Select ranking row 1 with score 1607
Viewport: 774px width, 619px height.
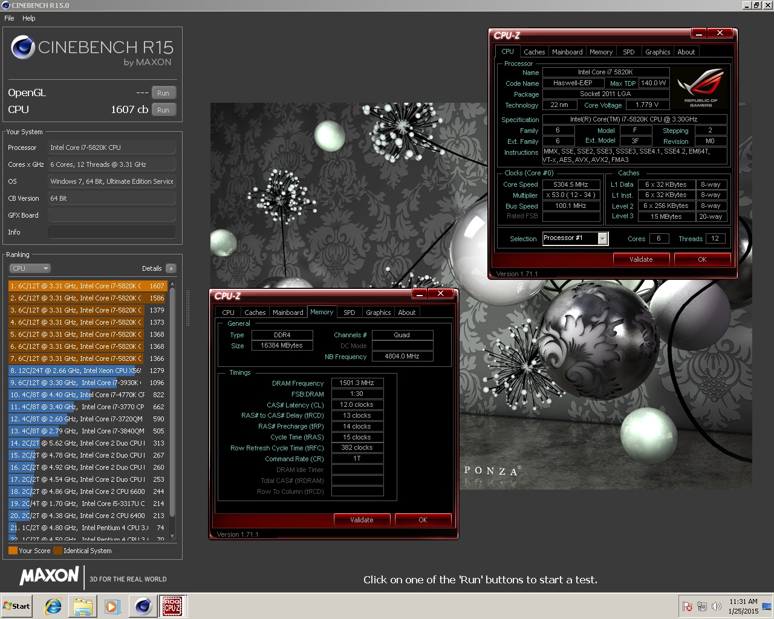coord(88,286)
